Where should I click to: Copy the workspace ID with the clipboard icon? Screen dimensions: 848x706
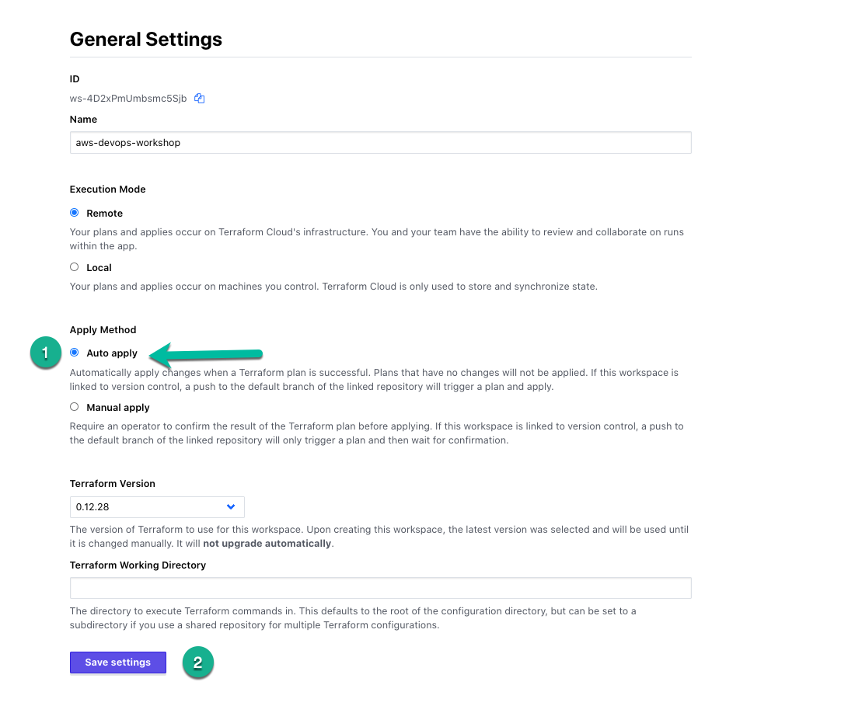pyautogui.click(x=200, y=99)
